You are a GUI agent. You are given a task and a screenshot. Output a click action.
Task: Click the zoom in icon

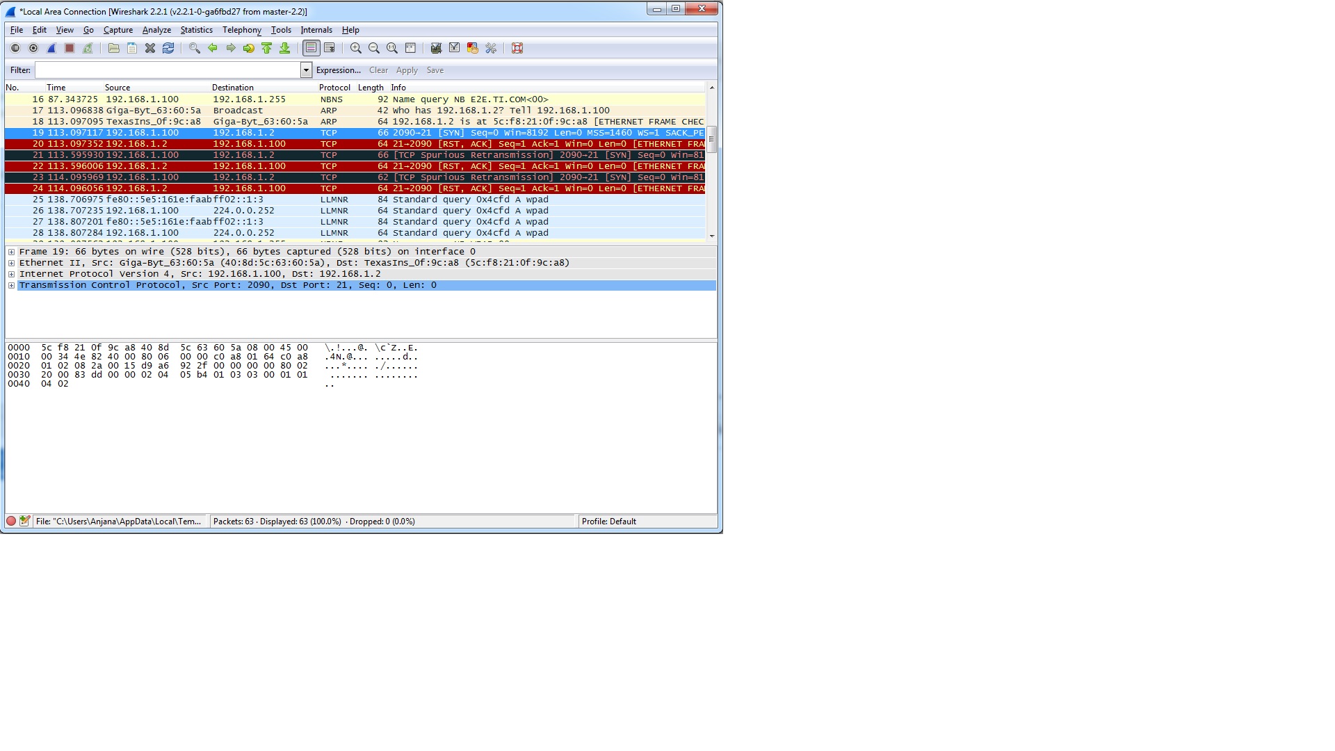pyautogui.click(x=356, y=48)
